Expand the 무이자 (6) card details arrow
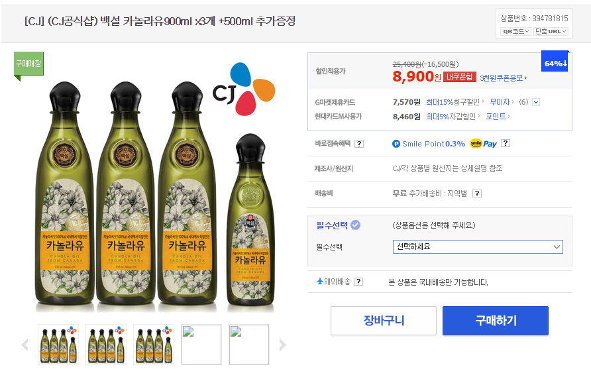The height and width of the screenshot is (385, 591). point(536,102)
